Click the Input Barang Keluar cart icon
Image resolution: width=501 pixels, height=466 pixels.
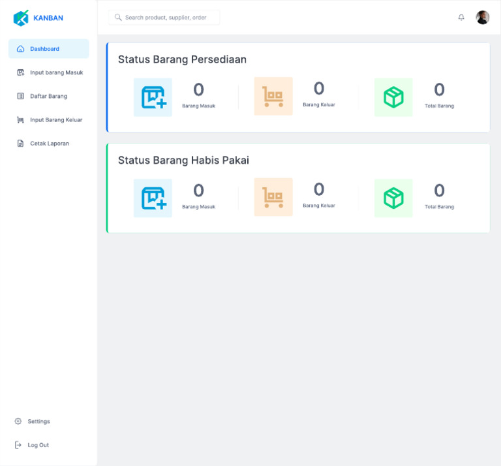[x=20, y=120]
